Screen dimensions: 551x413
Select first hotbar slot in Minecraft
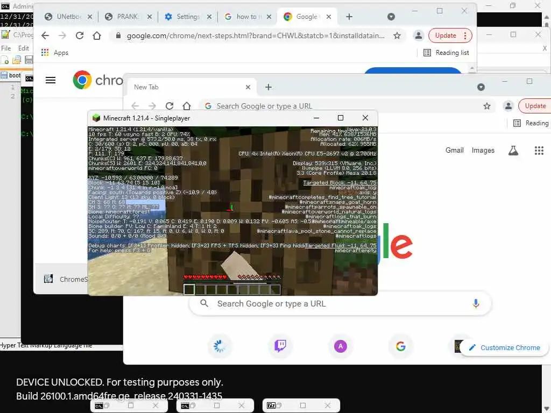point(189,289)
